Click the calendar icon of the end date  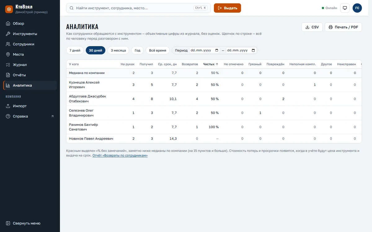253,50
